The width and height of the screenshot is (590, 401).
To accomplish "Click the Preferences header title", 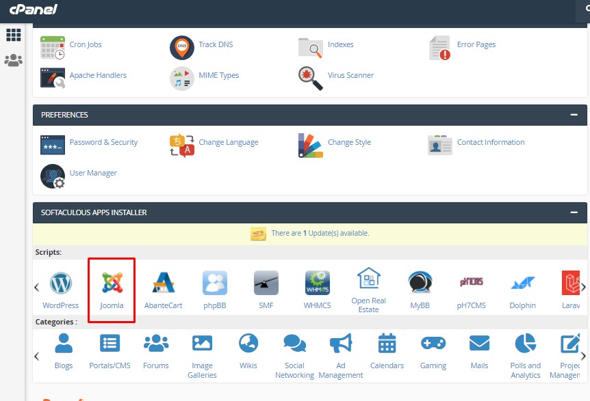I will pyautogui.click(x=64, y=115).
